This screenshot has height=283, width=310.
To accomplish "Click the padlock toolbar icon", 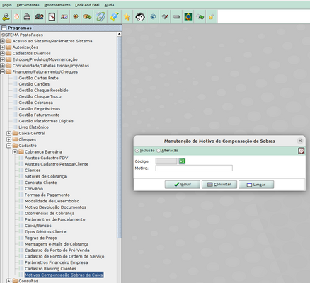I will pos(211,17).
